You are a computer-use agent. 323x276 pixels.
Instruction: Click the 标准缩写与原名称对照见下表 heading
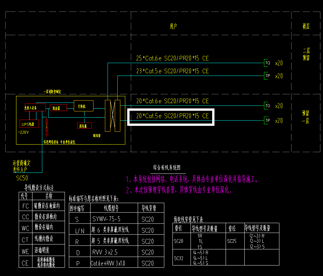tap(93, 198)
